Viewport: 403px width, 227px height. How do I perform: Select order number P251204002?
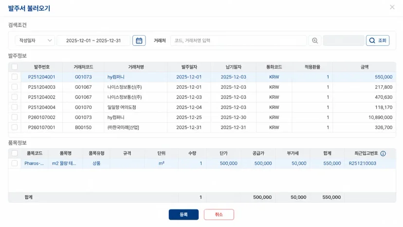42,97
